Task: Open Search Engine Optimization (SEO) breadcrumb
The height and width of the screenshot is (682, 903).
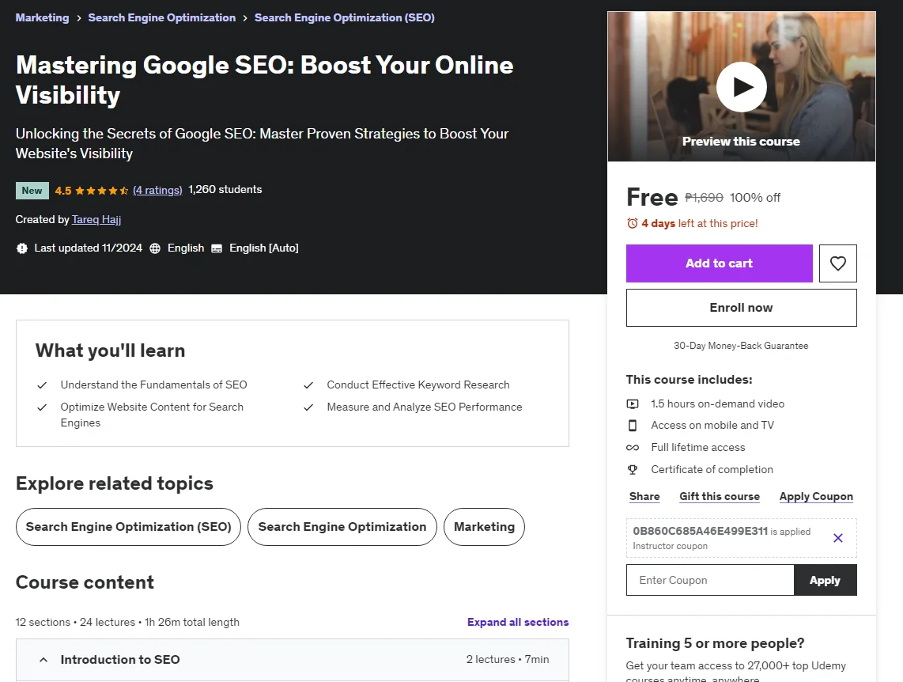Action: point(345,17)
